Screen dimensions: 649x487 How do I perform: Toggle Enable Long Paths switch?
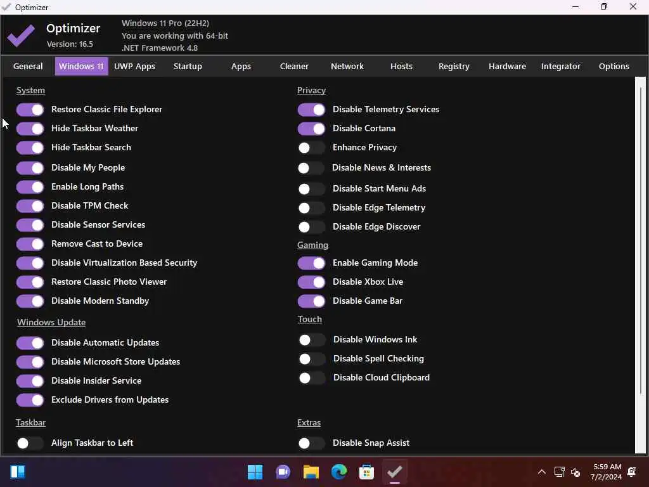click(30, 187)
